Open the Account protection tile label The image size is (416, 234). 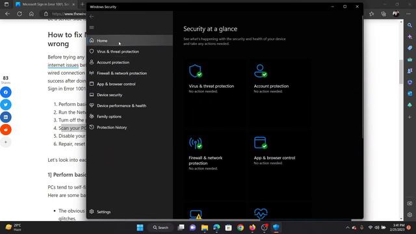(271, 86)
